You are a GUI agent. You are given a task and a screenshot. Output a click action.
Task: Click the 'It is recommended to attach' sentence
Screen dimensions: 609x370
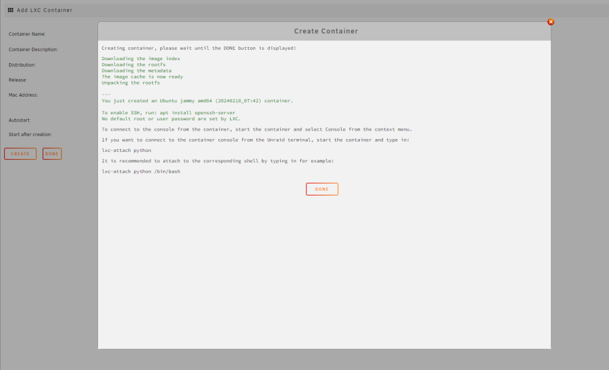pos(217,161)
